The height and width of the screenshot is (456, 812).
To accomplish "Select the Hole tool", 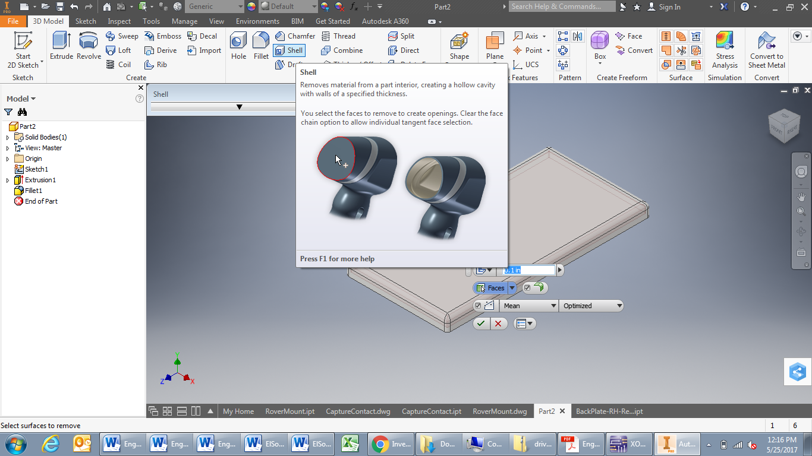I will tap(238, 46).
